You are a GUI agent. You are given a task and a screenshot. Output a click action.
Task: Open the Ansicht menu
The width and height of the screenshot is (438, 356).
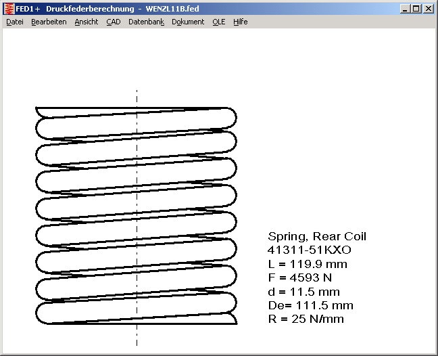coord(87,22)
